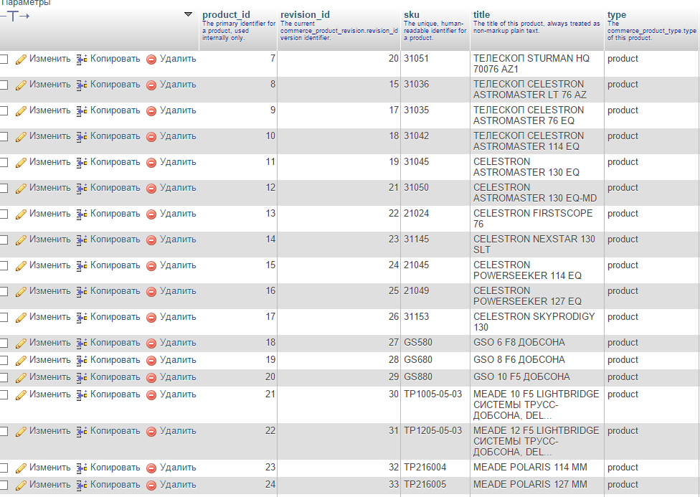
Task: Click the title cell MEADE POLARIS 127 MM
Action: 530,485
